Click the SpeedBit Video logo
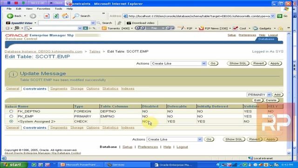The width and height of the screenshot is (298, 168). coord(19,23)
